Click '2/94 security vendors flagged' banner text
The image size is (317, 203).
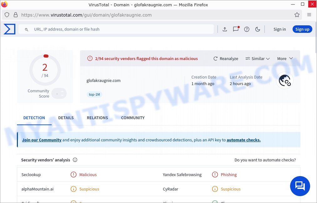pyautogui.click(x=146, y=58)
